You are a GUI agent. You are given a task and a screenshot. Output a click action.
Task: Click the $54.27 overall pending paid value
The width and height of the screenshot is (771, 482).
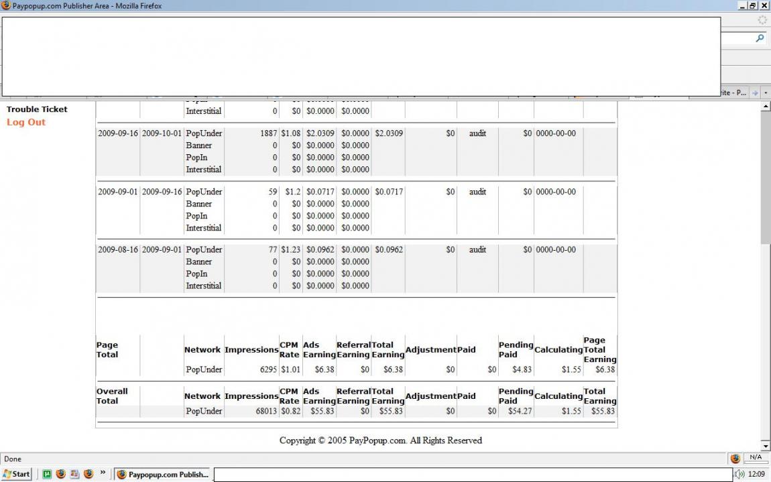coord(520,411)
